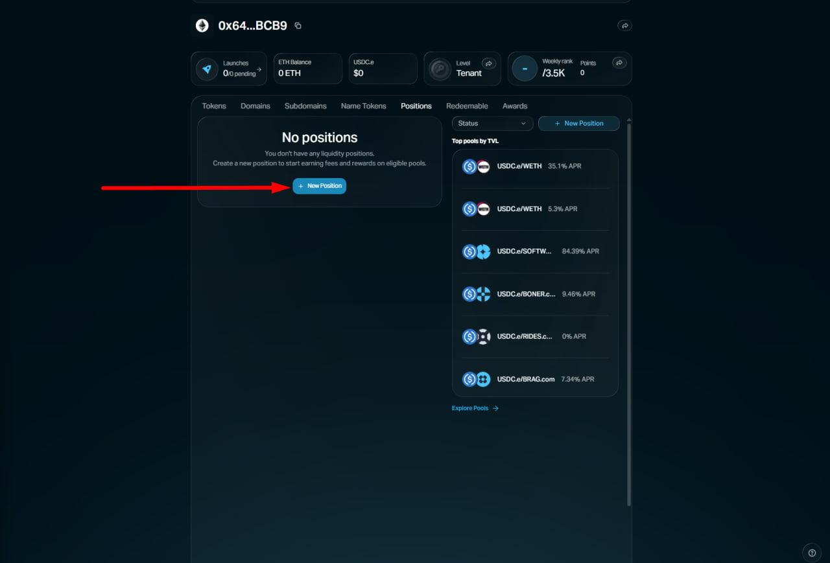Select the USDC.e/WETH 35.1% APR pool
Image resolution: width=830 pixels, height=563 pixels.
point(535,167)
